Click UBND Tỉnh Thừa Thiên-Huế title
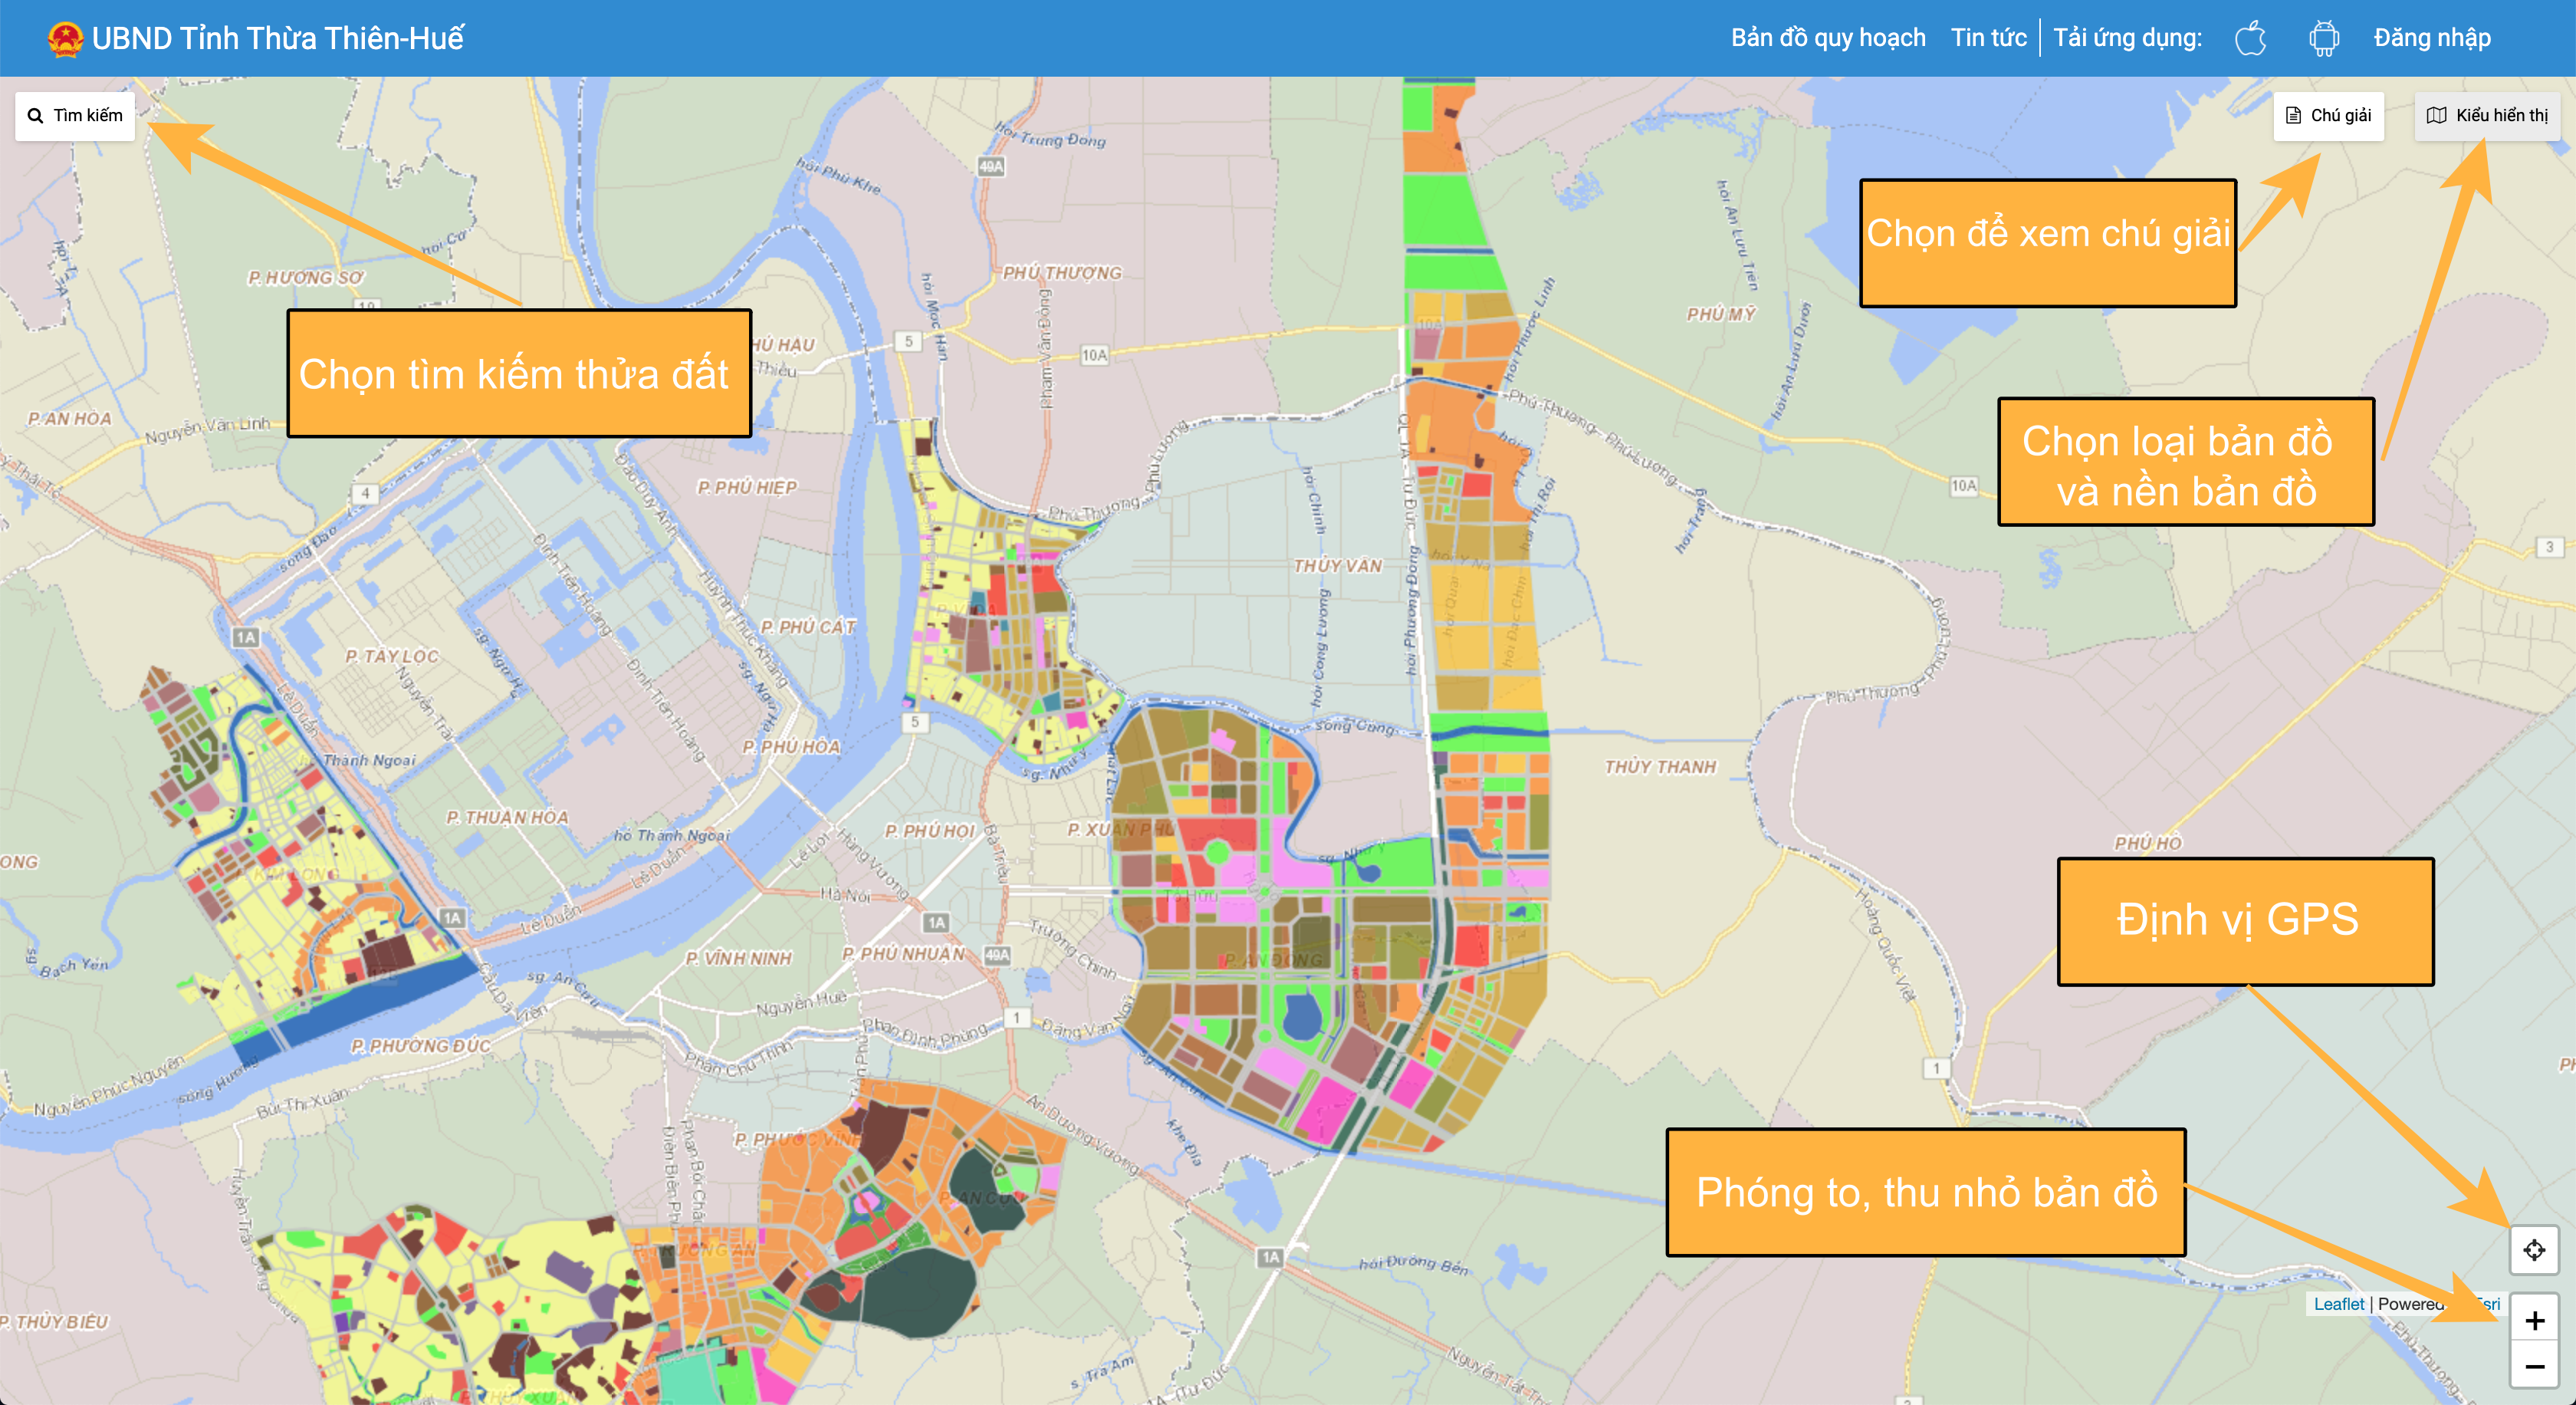The image size is (2576, 1405). pyautogui.click(x=277, y=38)
